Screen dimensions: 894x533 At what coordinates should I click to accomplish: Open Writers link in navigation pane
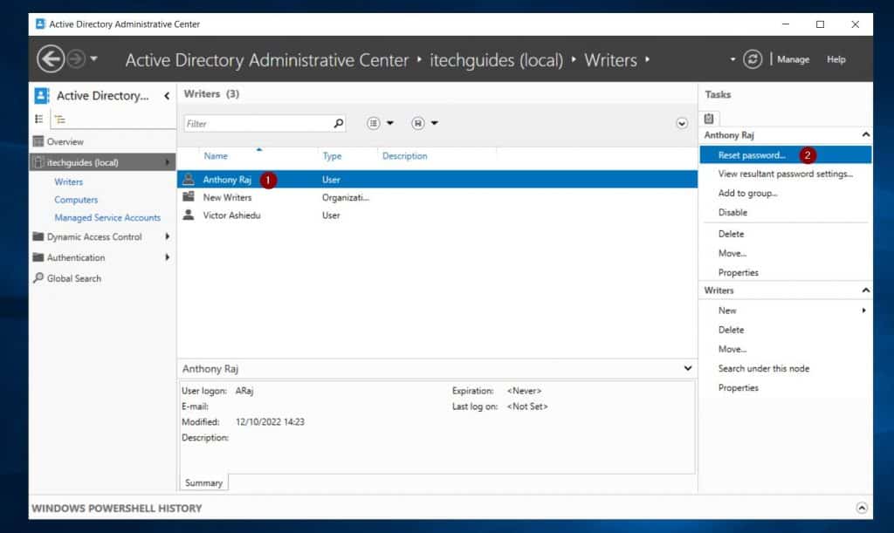click(68, 182)
